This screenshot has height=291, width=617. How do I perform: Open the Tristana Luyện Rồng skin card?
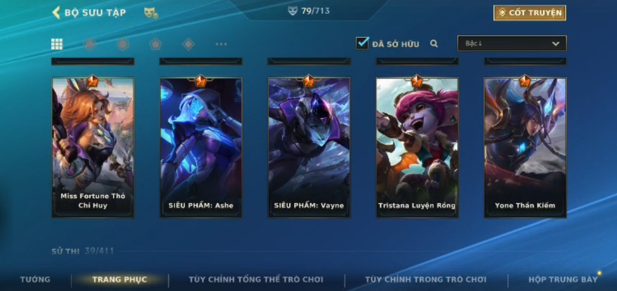tap(417, 147)
